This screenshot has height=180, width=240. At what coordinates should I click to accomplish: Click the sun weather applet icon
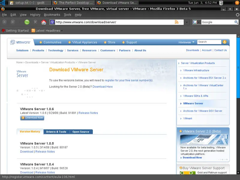tap(237, 3)
